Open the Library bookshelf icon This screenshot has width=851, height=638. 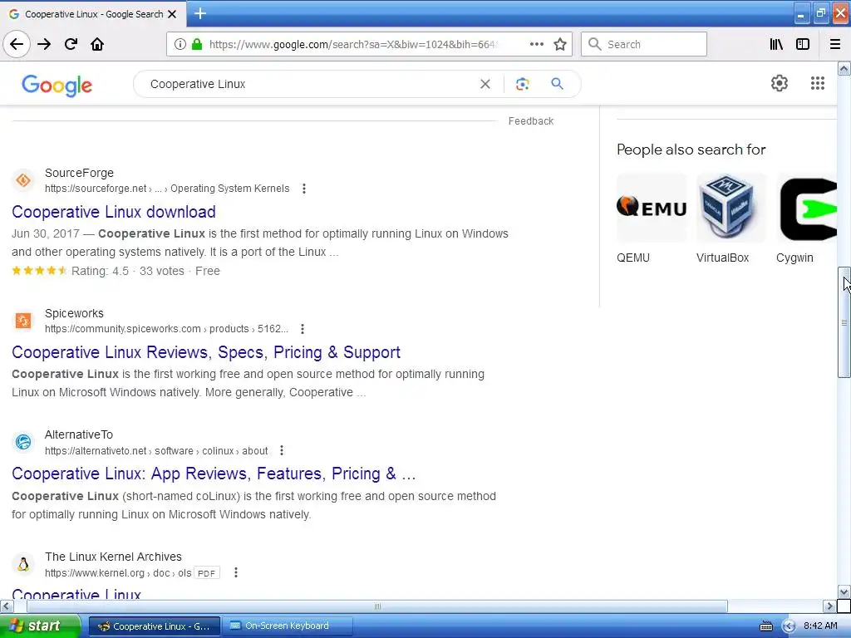[777, 45]
